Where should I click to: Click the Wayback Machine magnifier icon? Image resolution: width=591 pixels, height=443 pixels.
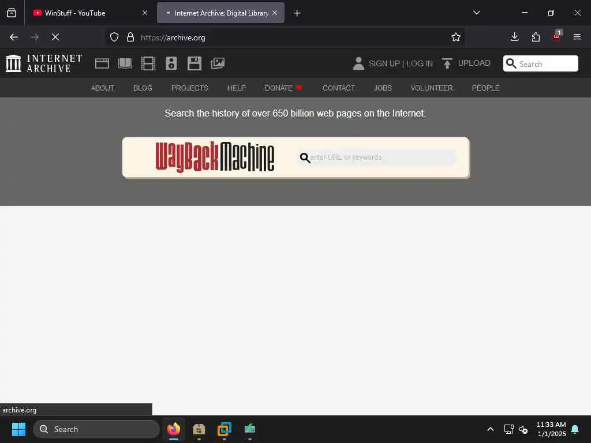pyautogui.click(x=305, y=157)
